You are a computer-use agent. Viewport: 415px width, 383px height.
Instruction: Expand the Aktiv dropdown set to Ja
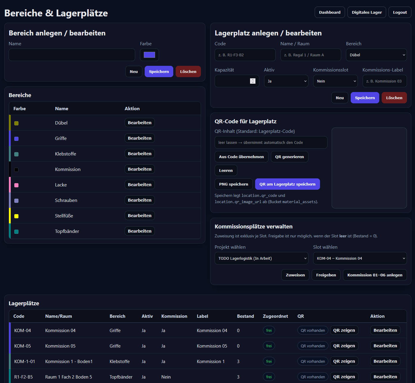(286, 81)
